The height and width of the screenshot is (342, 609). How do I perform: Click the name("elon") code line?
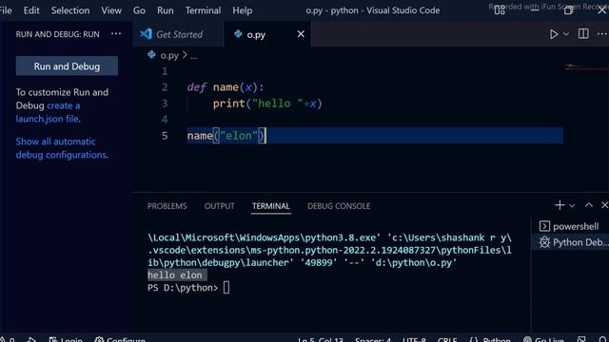coord(226,136)
